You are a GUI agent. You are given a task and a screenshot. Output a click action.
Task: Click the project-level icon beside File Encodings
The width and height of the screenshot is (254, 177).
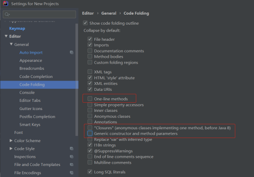tap(72, 172)
